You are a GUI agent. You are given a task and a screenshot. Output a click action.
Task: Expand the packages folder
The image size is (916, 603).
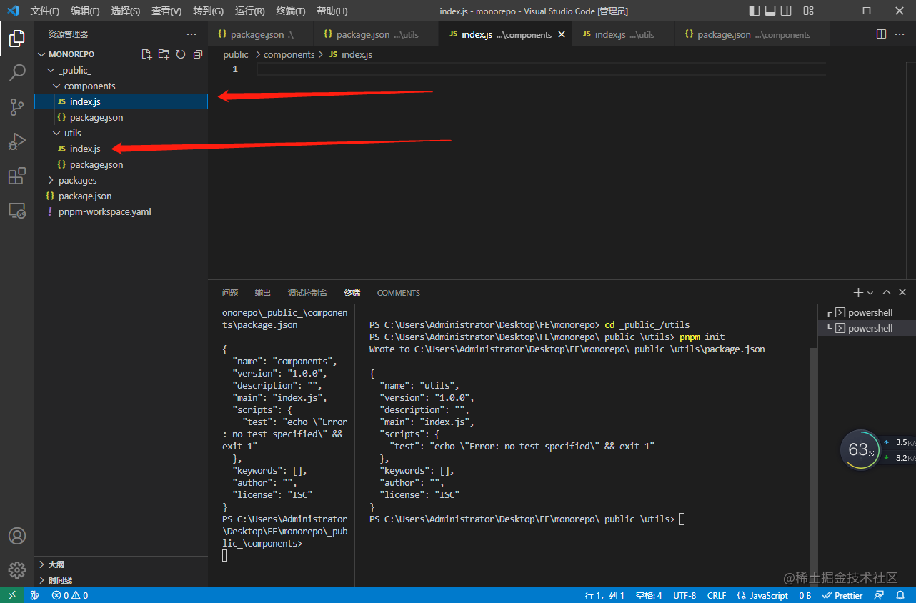[77, 180]
